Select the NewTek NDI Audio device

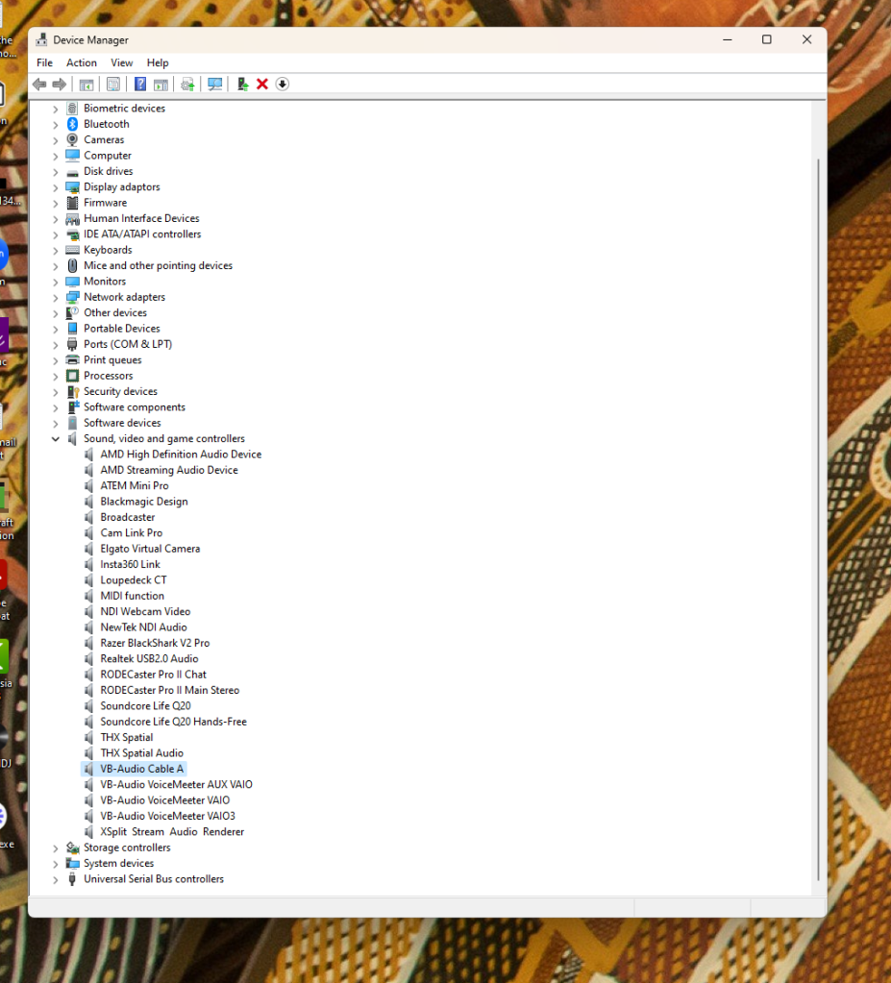tap(143, 627)
